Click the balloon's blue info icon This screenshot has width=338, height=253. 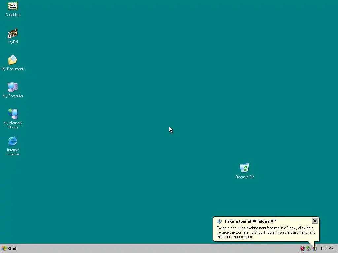point(219,221)
